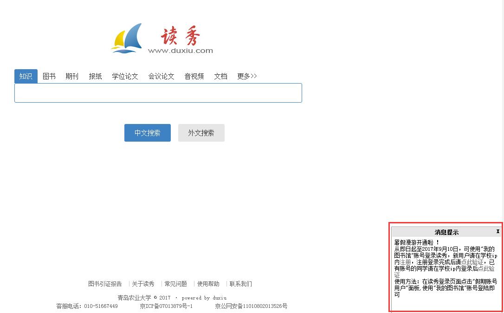Click 点此验证 link following 注册登录完成后请
The height and width of the screenshot is (313, 504).
[472, 262]
